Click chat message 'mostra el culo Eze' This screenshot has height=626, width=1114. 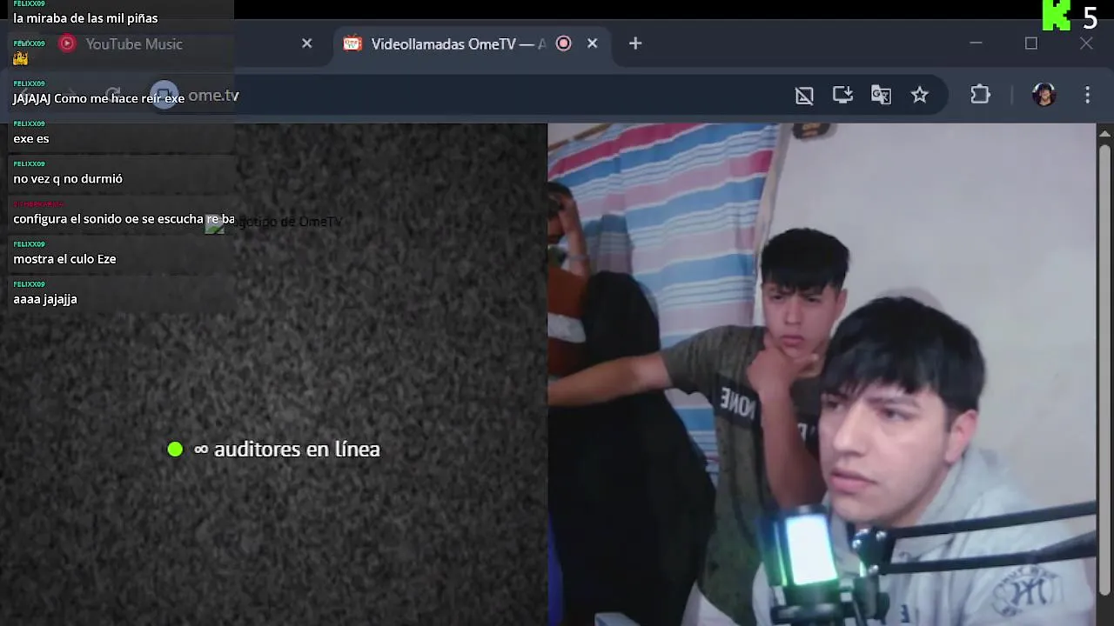[64, 259]
